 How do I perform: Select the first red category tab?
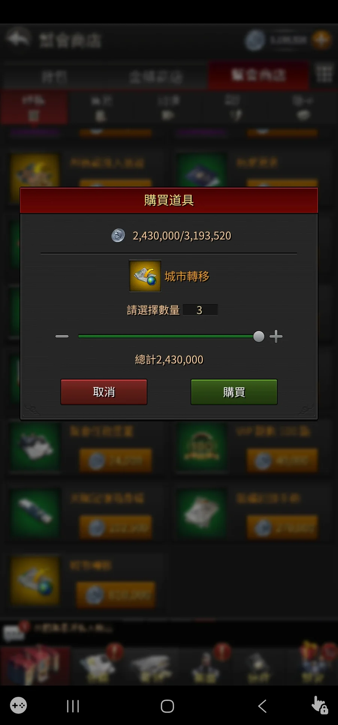click(x=34, y=108)
